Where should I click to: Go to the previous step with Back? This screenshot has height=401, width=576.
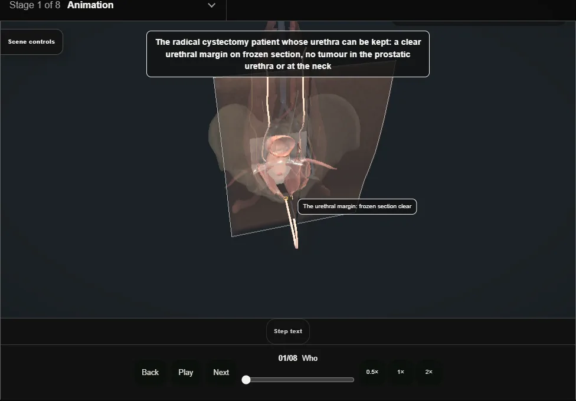pos(150,372)
